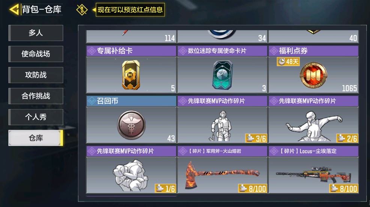
Task: Click the yellow back arrow icon
Action: pyautogui.click(x=14, y=10)
